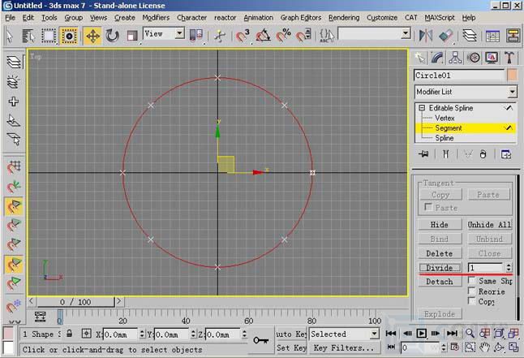Click the Divide count value field
This screenshot has width=524, height=358.
tap(486, 268)
